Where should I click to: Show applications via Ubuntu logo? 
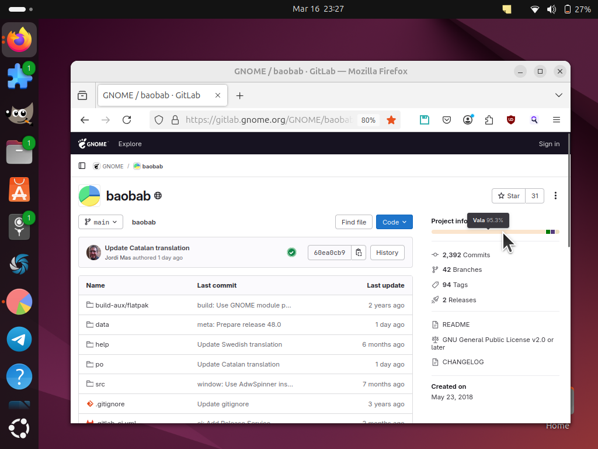19,429
